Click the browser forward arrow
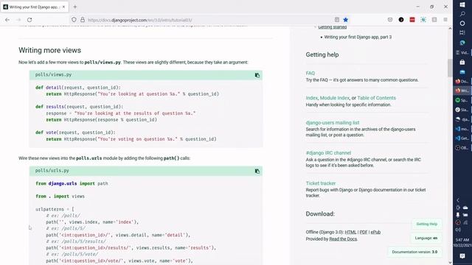The width and height of the screenshot is (472, 265). 18,20
